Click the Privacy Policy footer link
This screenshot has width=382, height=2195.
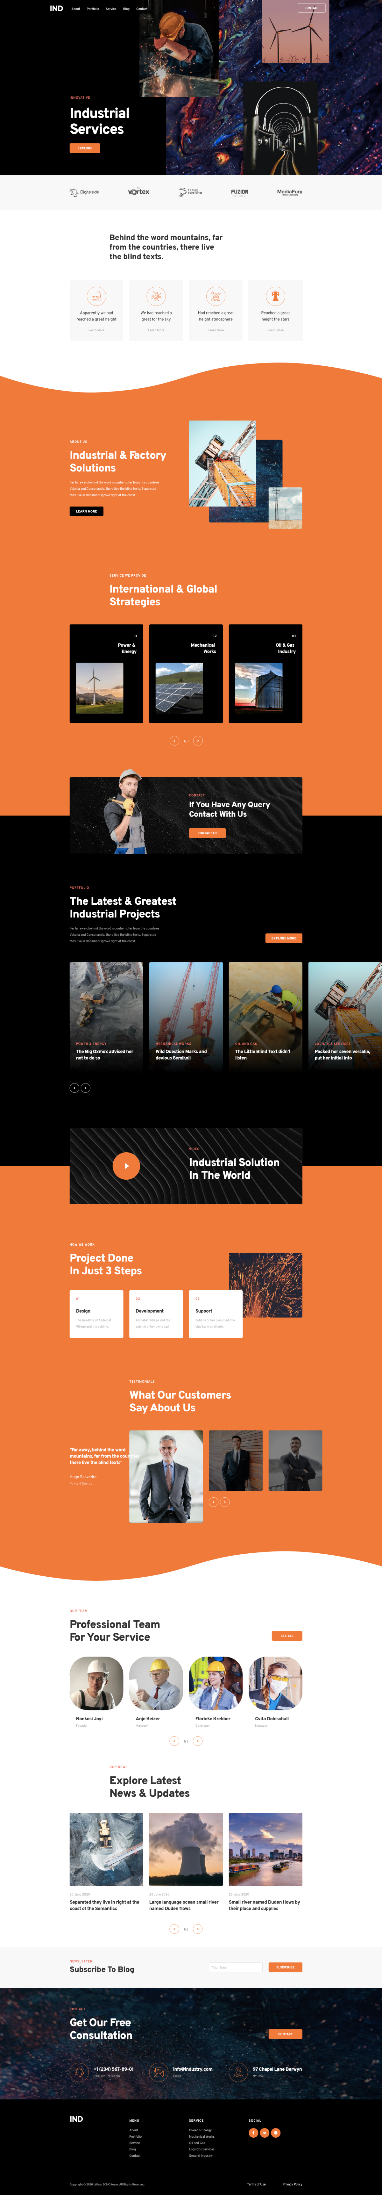pos(292,2184)
